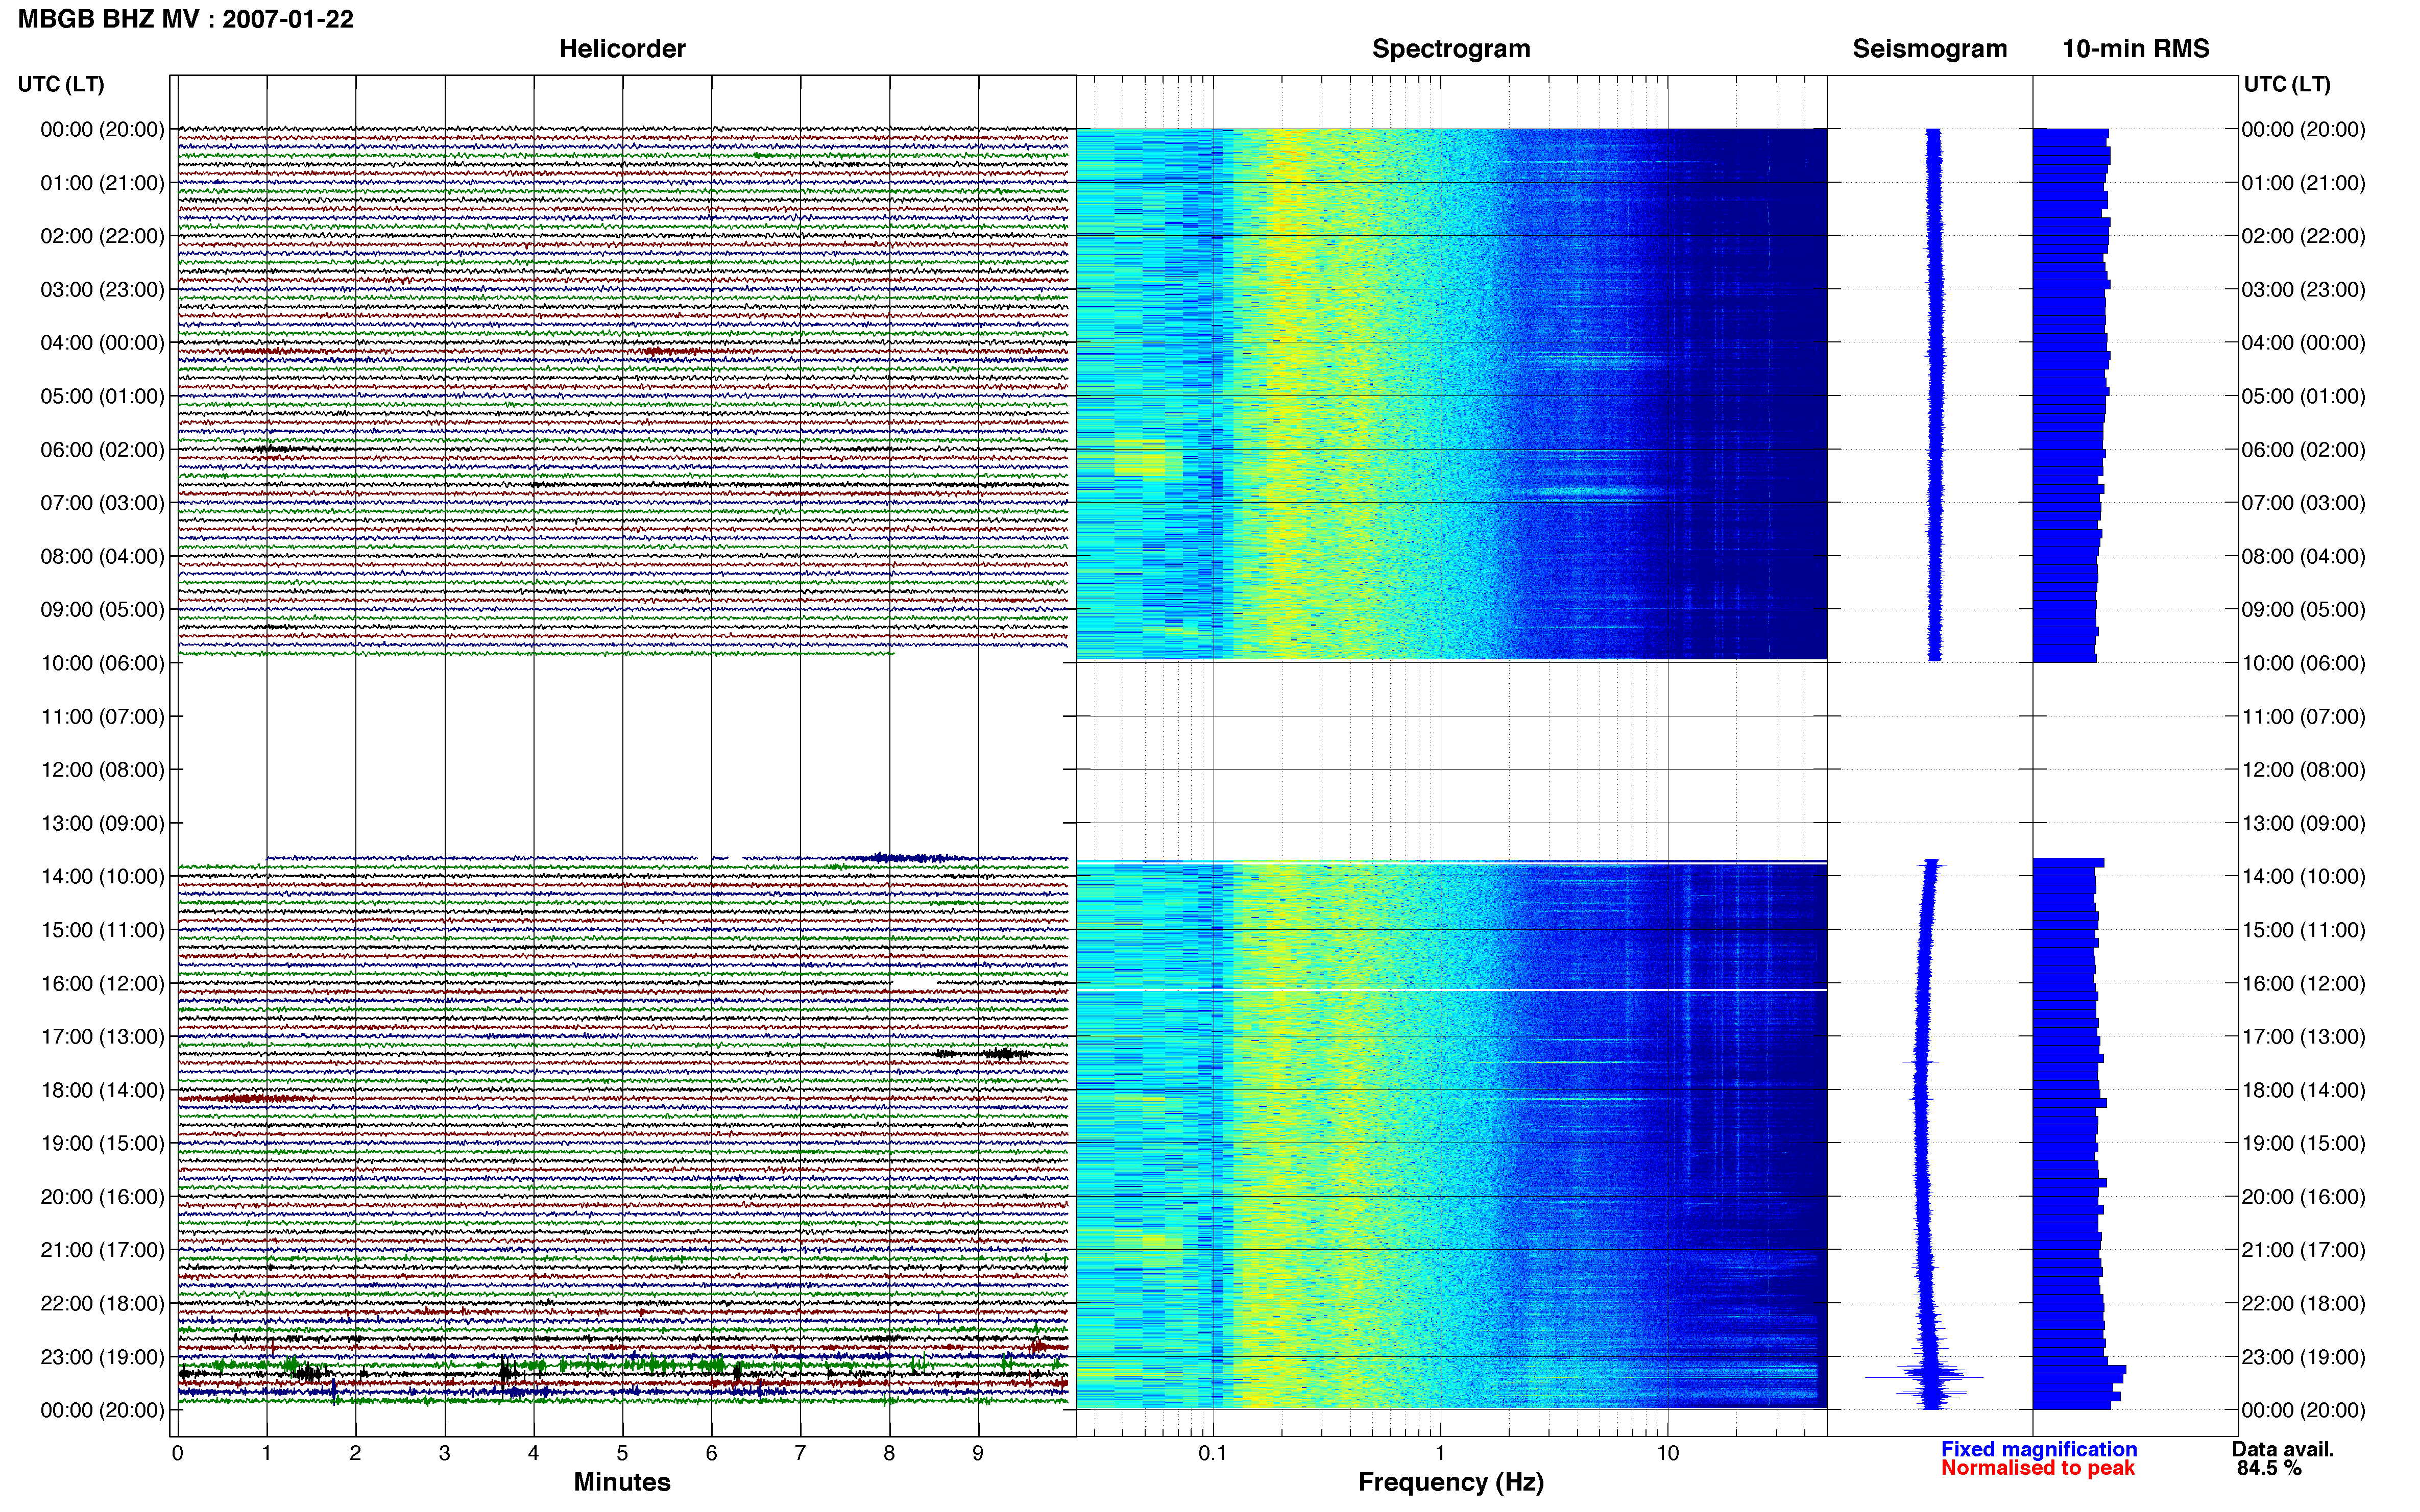Image resolution: width=2420 pixels, height=1512 pixels.
Task: Click left time label '01:00 (21:00)'
Action: point(102,183)
